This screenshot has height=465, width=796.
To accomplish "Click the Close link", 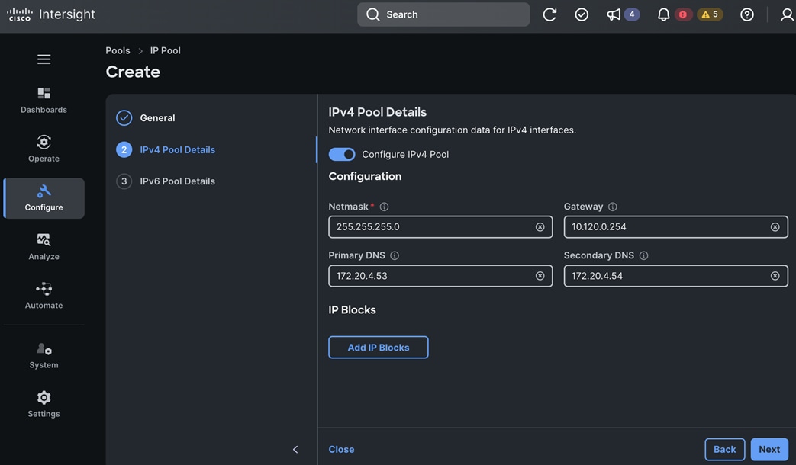I will (x=341, y=449).
